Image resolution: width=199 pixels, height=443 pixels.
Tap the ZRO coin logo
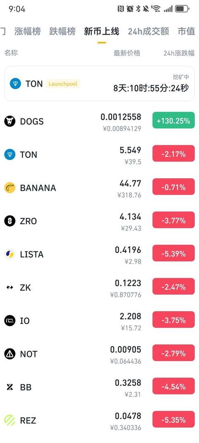10,221
